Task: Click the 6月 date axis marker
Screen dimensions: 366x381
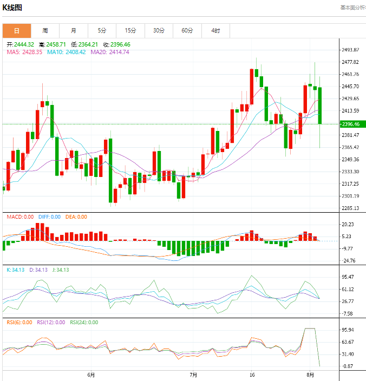Action: click(x=91, y=375)
